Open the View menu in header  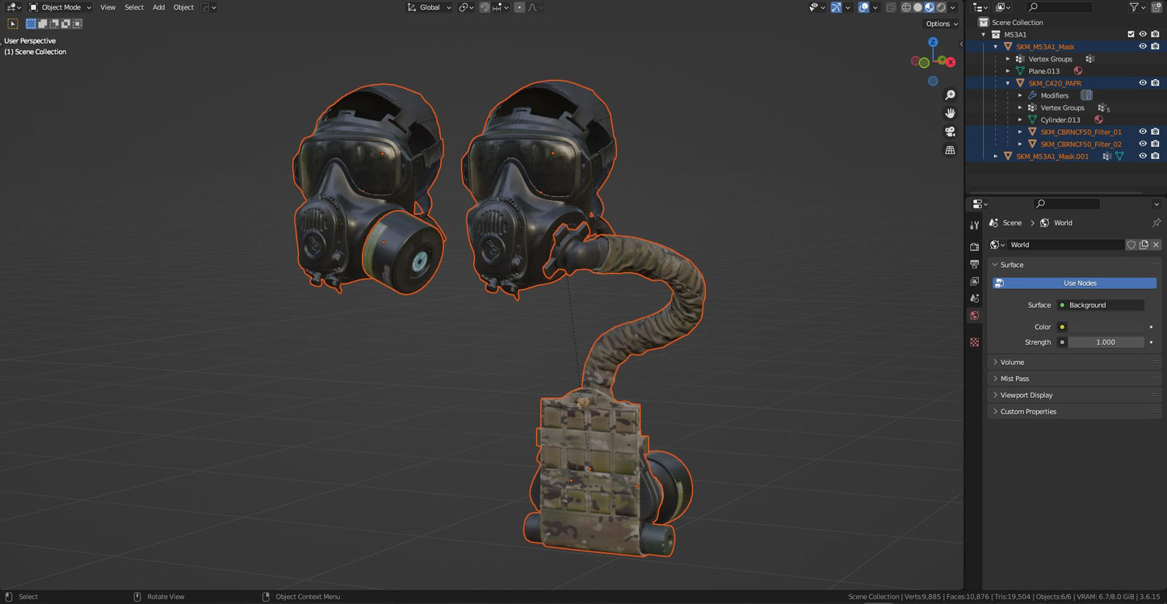(107, 7)
